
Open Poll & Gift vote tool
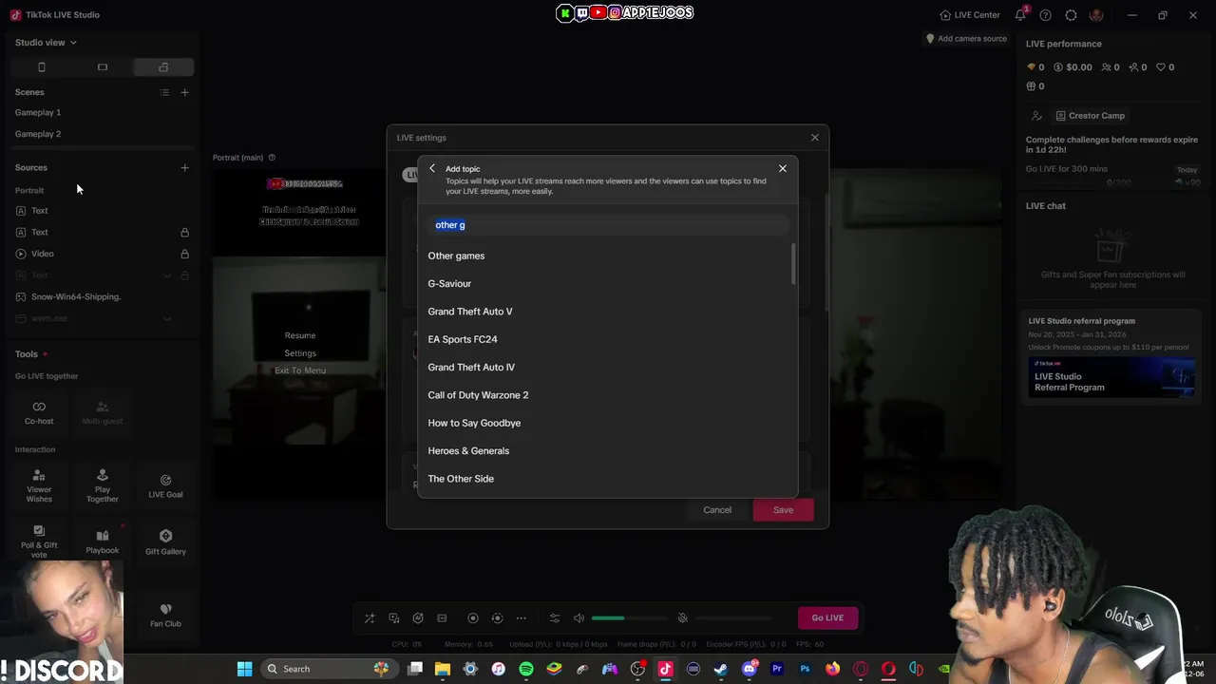tap(39, 541)
